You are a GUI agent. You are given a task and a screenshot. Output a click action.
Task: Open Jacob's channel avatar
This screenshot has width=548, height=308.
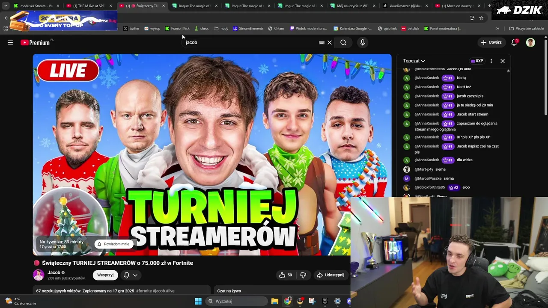pos(39,275)
